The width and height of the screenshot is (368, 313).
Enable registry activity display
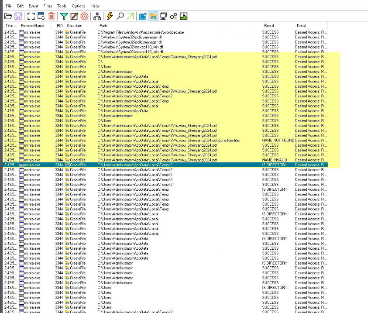(x=141, y=16)
